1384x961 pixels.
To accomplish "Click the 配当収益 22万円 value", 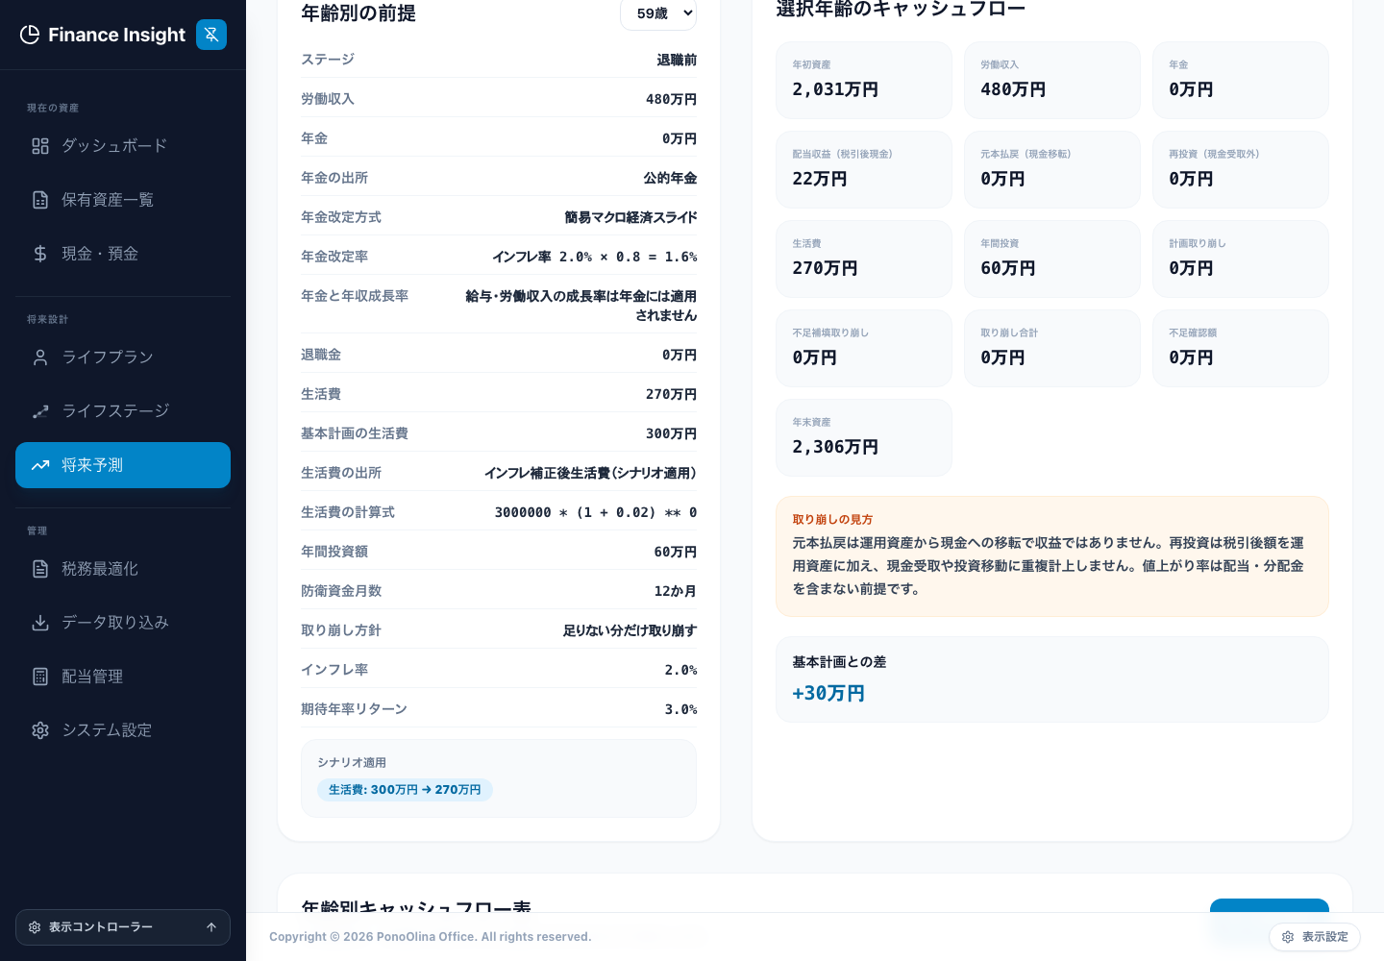I will coord(820,179).
